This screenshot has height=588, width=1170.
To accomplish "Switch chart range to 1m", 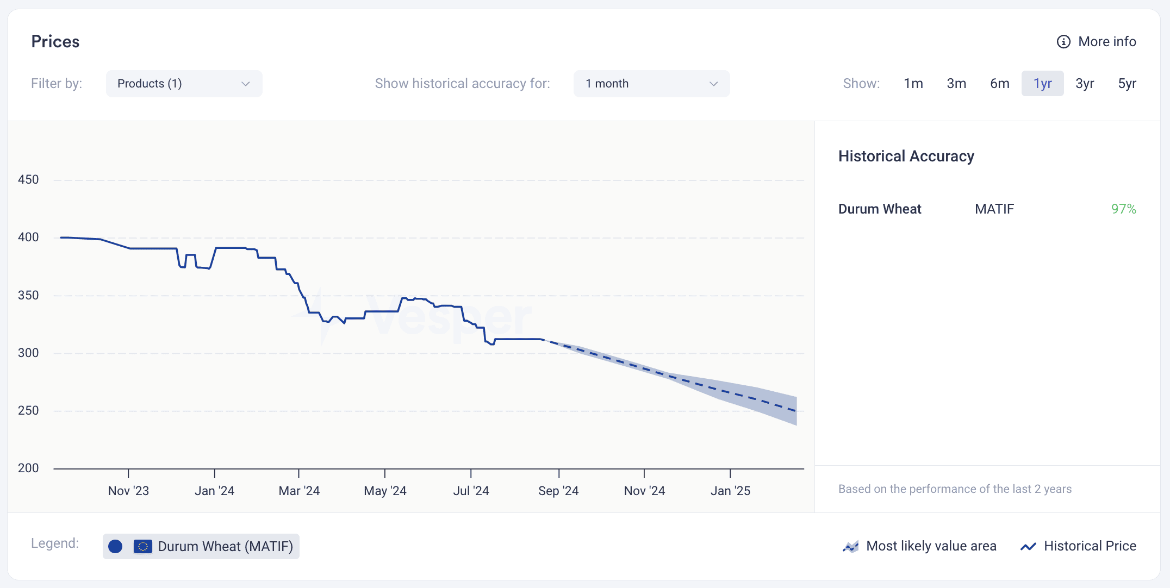I will pos(913,84).
